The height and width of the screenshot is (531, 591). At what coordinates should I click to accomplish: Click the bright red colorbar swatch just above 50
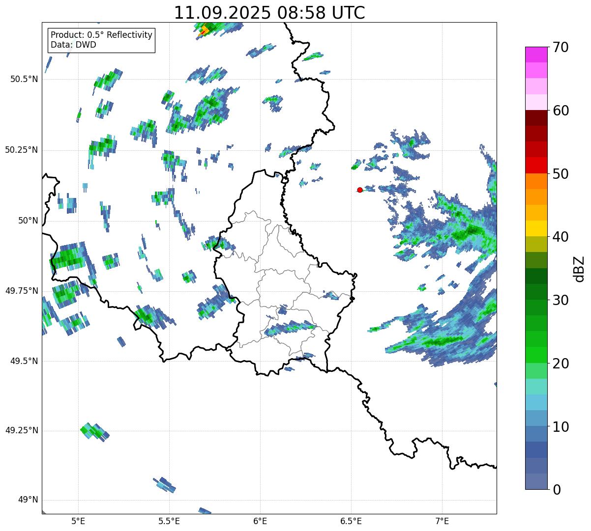[536, 166]
